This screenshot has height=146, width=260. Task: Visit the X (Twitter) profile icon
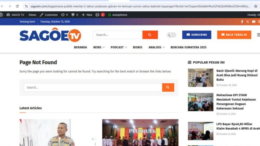point(248,22)
